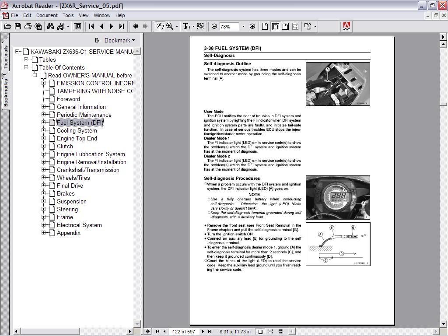Open the Zoom tool dropdown arrow
The image size is (448, 336).
(x=177, y=27)
